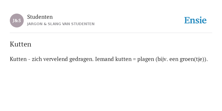
Task: Click the word JARGON in the subtitle
Action: tap(35, 24)
